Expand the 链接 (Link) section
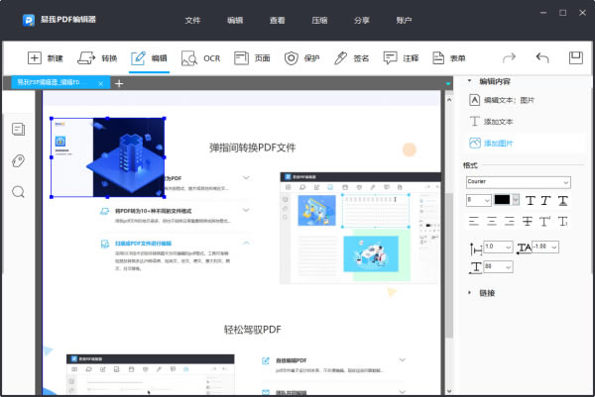Viewport: 595px width, 397px height. click(486, 292)
